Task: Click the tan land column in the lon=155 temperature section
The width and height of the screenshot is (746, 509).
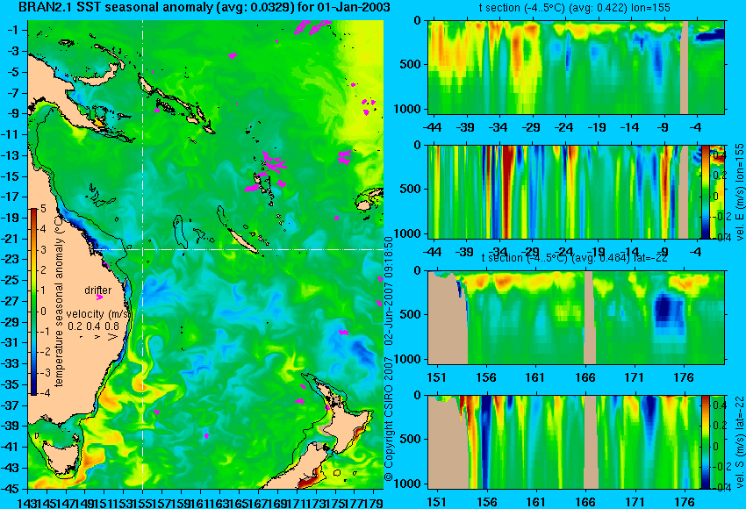Action: pyautogui.click(x=685, y=67)
